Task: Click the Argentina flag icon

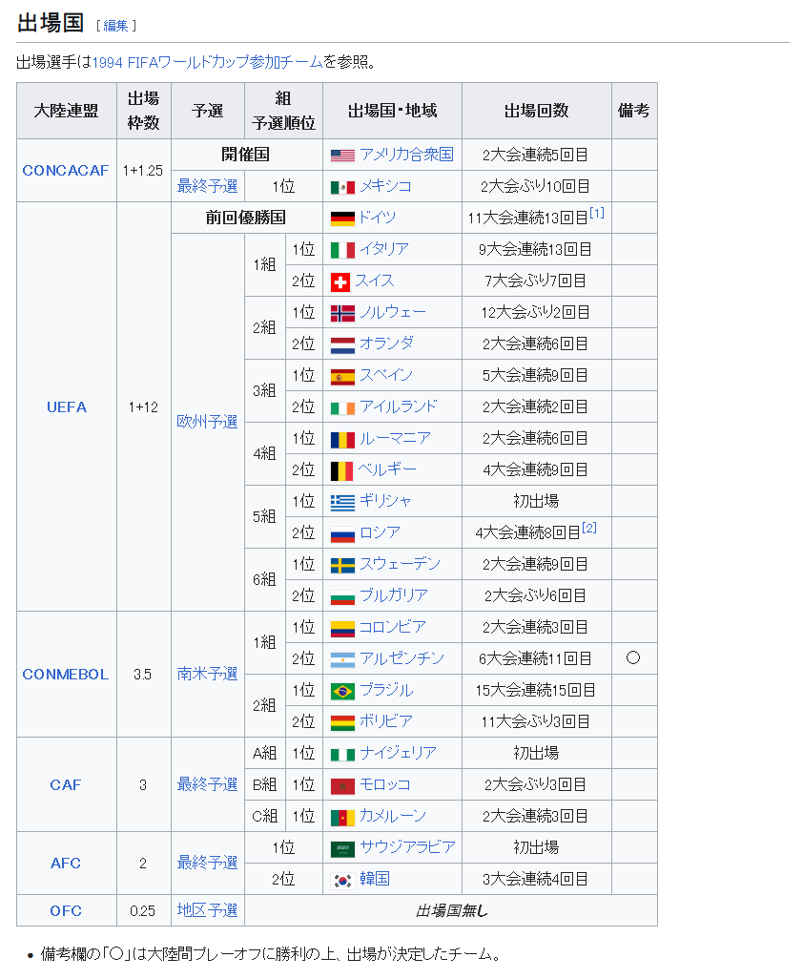Action: pyautogui.click(x=342, y=659)
